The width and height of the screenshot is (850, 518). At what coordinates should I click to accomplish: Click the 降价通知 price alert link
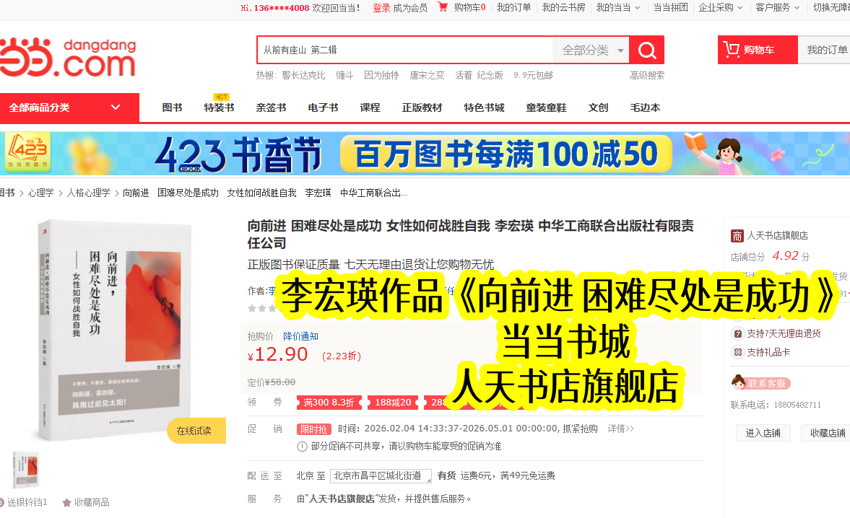300,336
